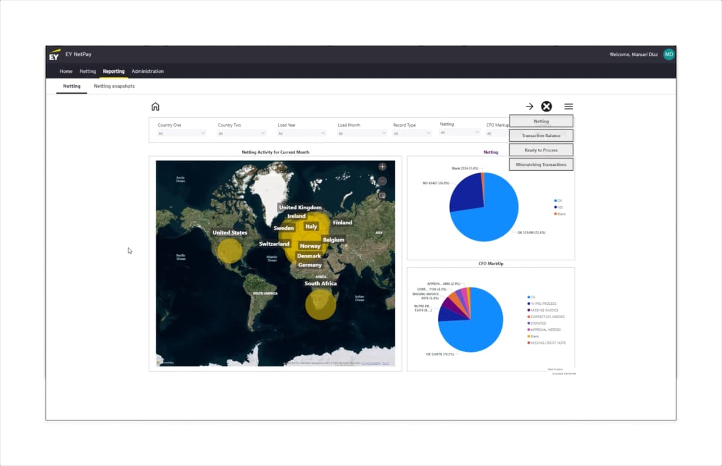Switch to Netting snapshots tab

tap(114, 86)
